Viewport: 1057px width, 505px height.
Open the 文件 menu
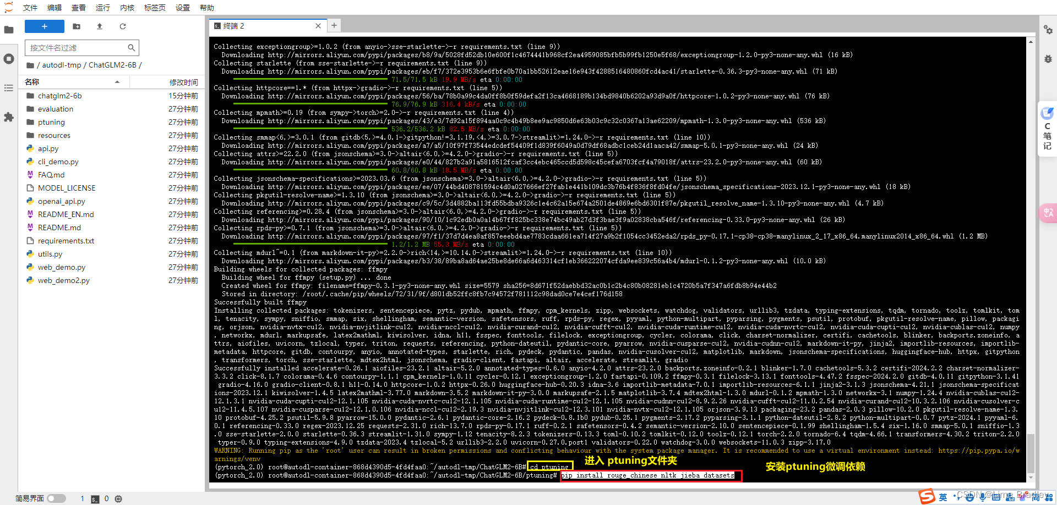(30, 8)
